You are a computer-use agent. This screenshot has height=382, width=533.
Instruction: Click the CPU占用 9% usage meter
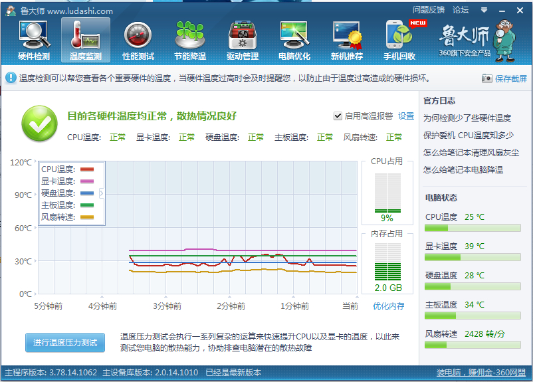(387, 193)
